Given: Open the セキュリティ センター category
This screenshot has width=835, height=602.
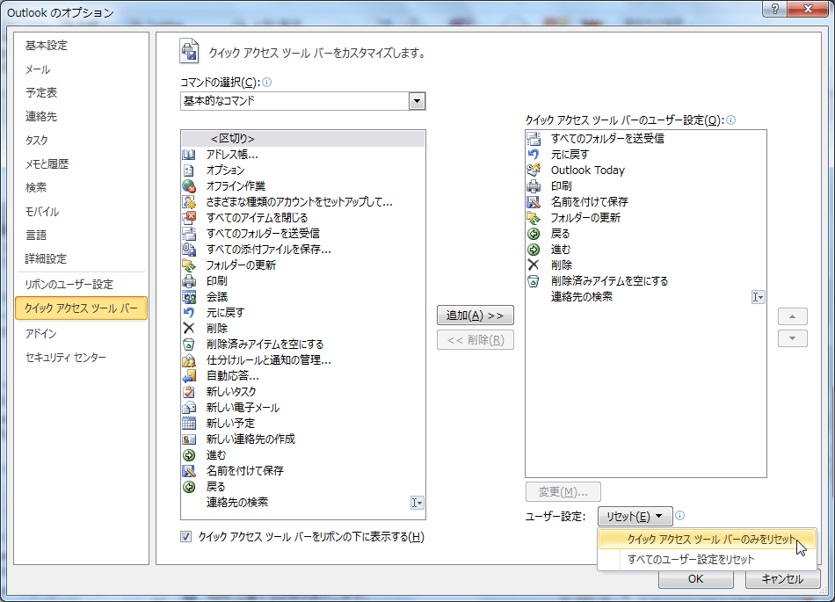Looking at the screenshot, I should (x=81, y=357).
